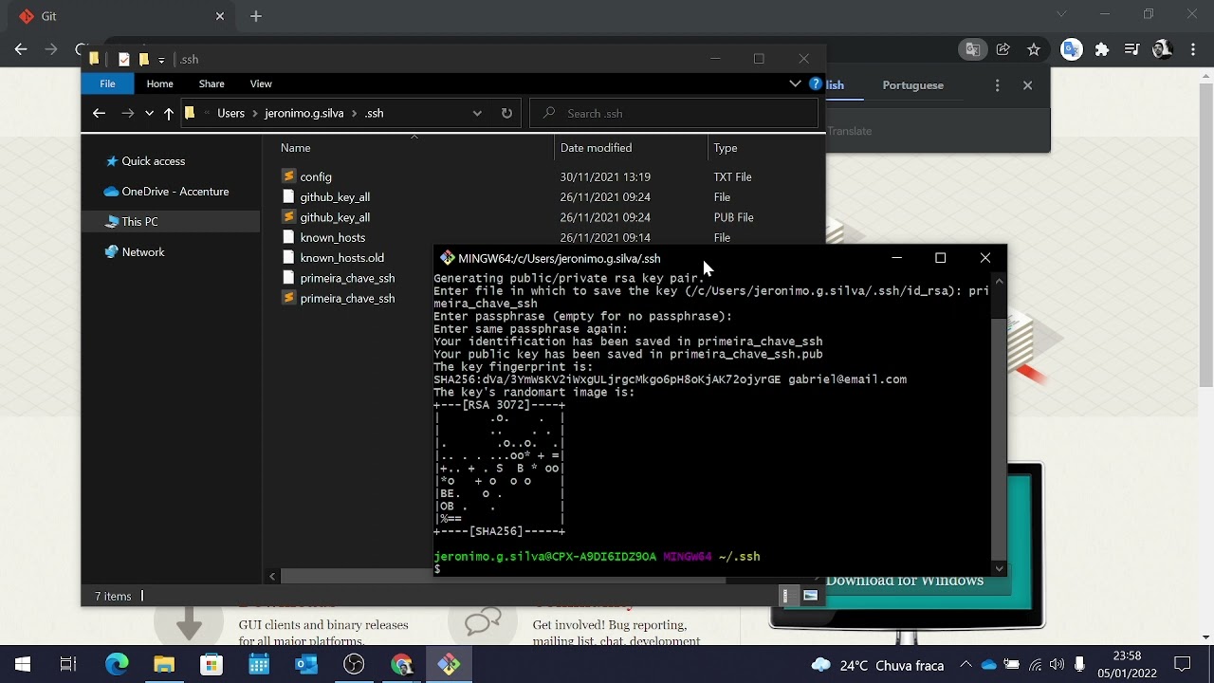
Task: Switch to large icons view in Explorer
Action: click(811, 596)
